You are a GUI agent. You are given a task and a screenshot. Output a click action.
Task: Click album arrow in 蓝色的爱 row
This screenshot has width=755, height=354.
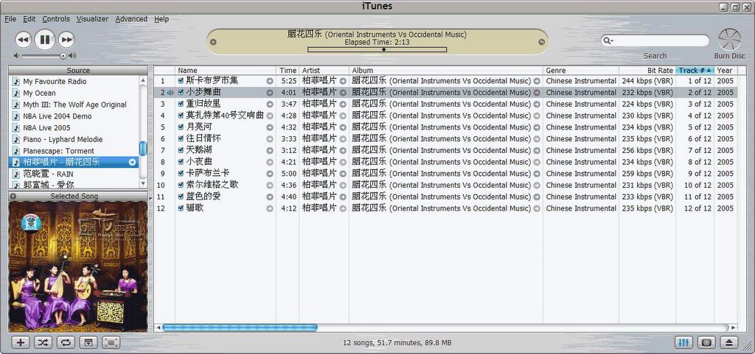coord(537,197)
